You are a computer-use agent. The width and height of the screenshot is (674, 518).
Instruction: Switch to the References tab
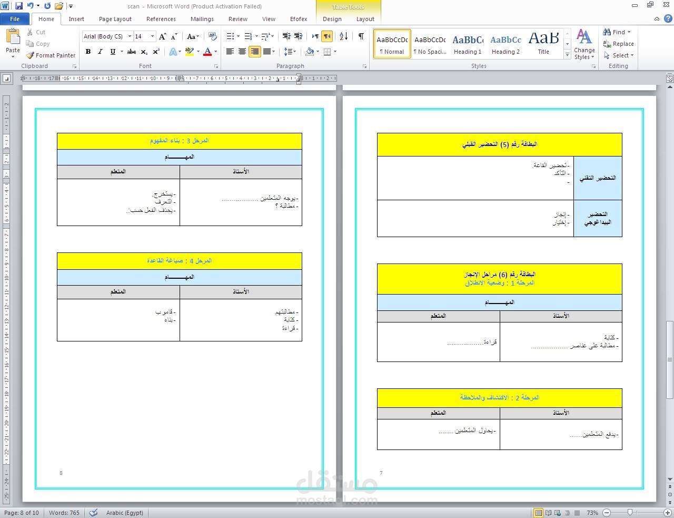(x=161, y=19)
